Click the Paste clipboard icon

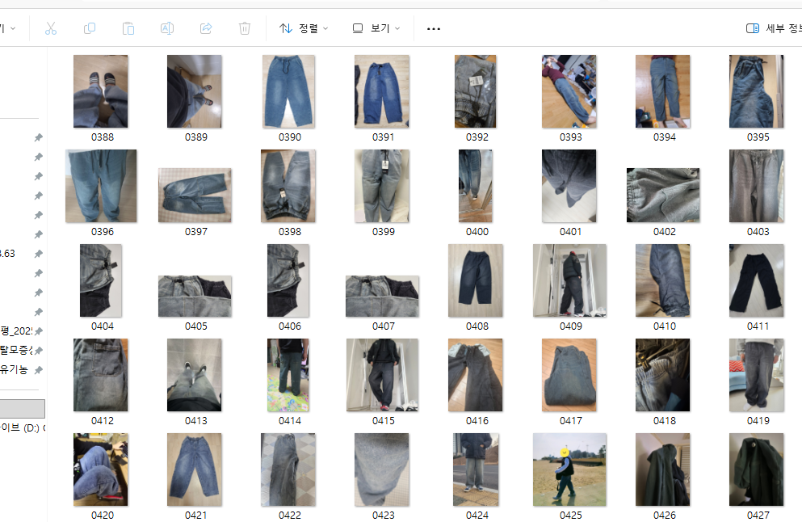click(128, 28)
